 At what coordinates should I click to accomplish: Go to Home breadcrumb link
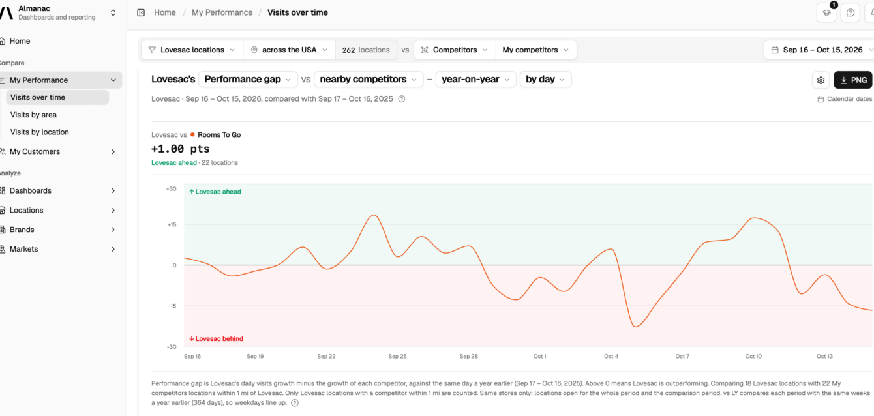point(165,12)
